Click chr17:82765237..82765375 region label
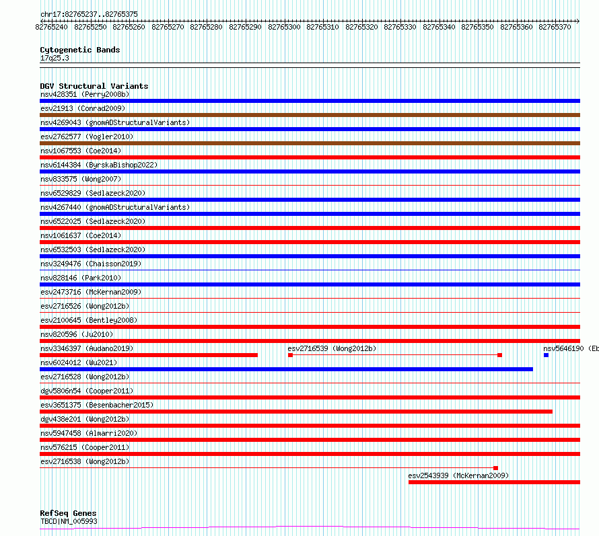The image size is (599, 536). pos(89,14)
